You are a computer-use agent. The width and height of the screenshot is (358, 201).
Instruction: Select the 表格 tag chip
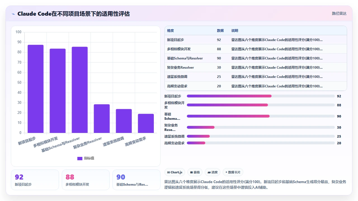[195, 172]
